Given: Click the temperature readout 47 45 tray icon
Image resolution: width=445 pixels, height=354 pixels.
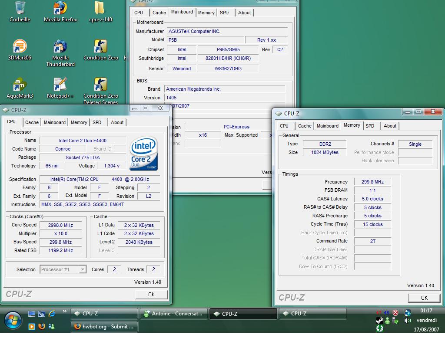Looking at the screenshot, I should coord(382,313).
